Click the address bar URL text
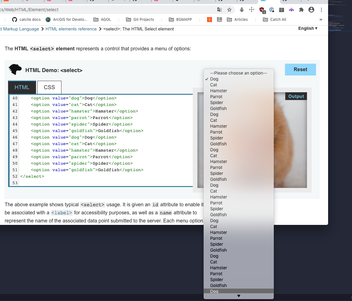352x301 pixels. tap(29, 10)
